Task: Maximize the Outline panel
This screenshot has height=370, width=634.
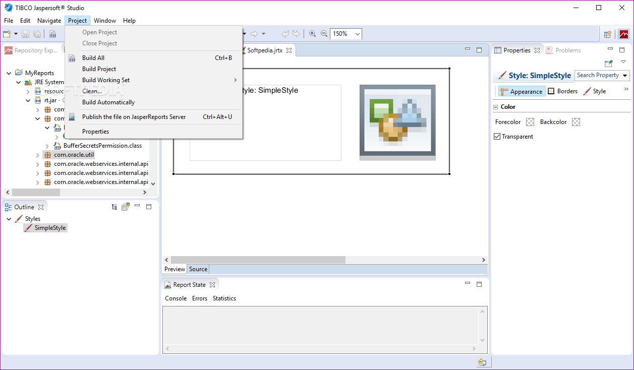Action: (149, 207)
